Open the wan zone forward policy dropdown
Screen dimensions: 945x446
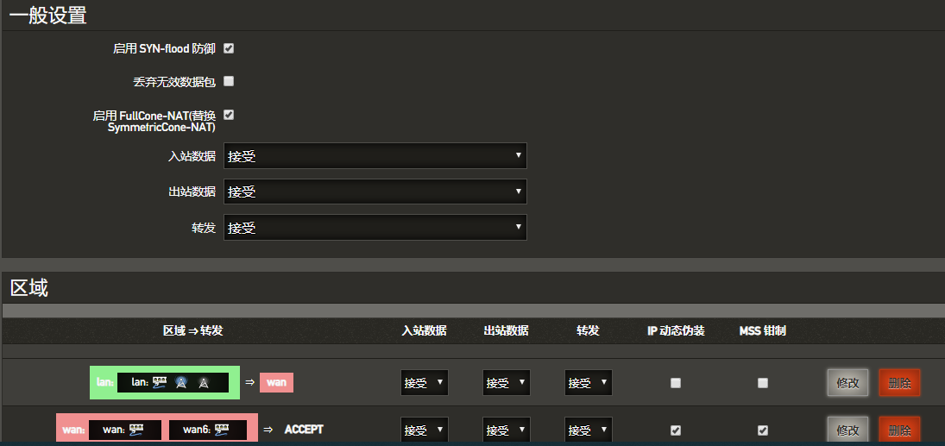point(589,430)
